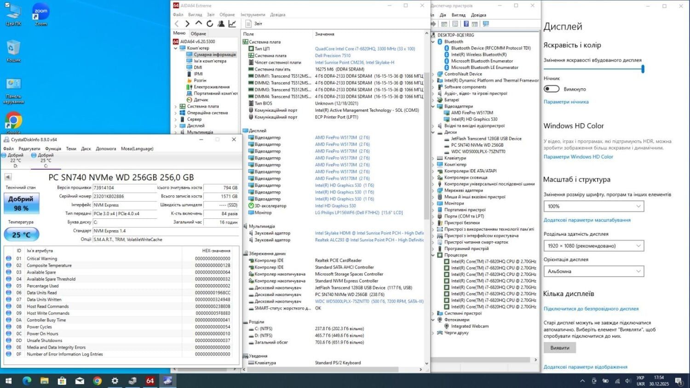Viewport: 690px width, 388px height.
Task: Click the help icon in Device Manager toolbar
Action: pos(466,24)
